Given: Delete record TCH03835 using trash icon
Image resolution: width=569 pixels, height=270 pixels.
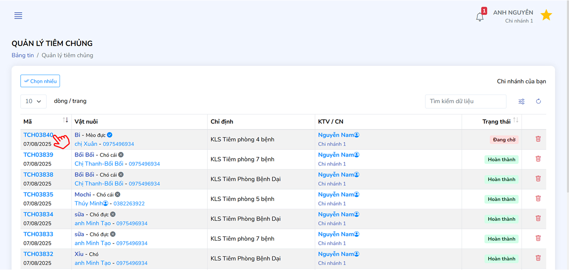Looking at the screenshot, I should (538, 199).
